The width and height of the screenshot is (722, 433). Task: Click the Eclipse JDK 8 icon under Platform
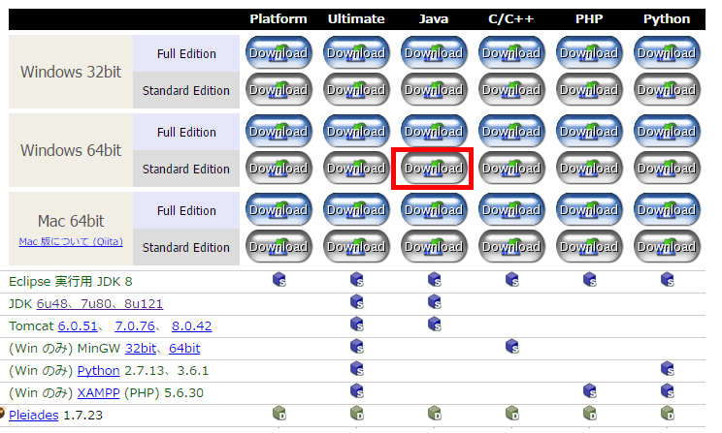tap(279, 281)
